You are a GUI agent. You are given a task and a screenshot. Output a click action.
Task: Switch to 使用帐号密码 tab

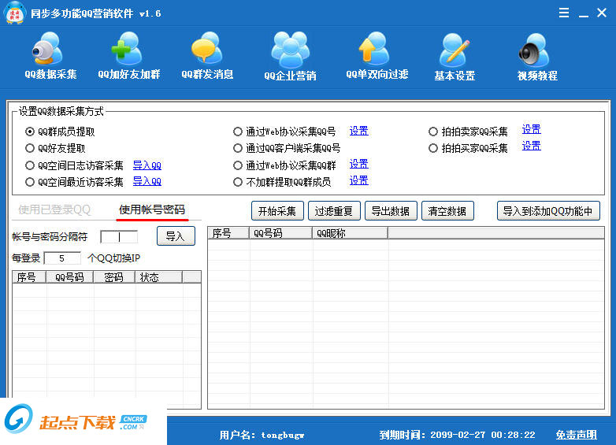tap(152, 210)
